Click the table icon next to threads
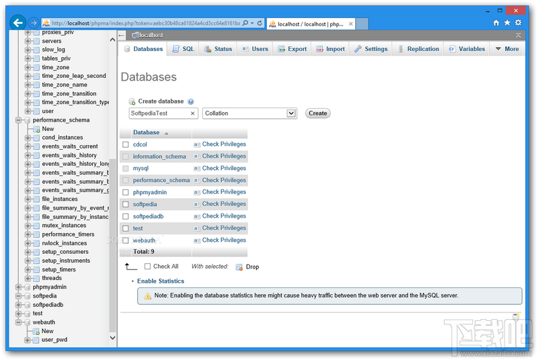Screen dimensions: 538x360 [36, 279]
